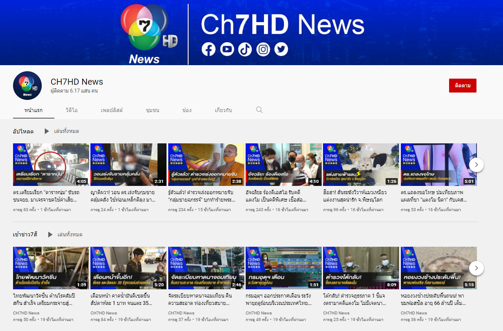
Task: Click the CH7HD News channel name heading
Action: [77, 82]
